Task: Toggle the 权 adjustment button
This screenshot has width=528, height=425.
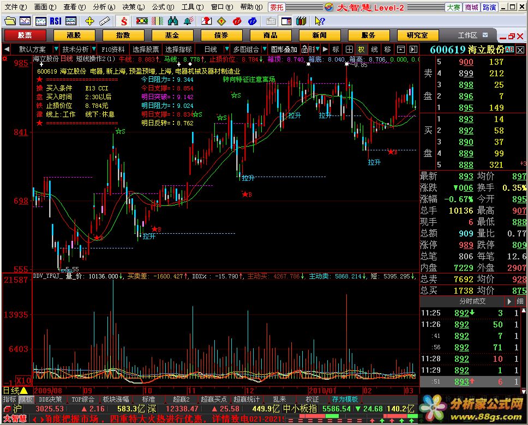Action: coord(361,50)
